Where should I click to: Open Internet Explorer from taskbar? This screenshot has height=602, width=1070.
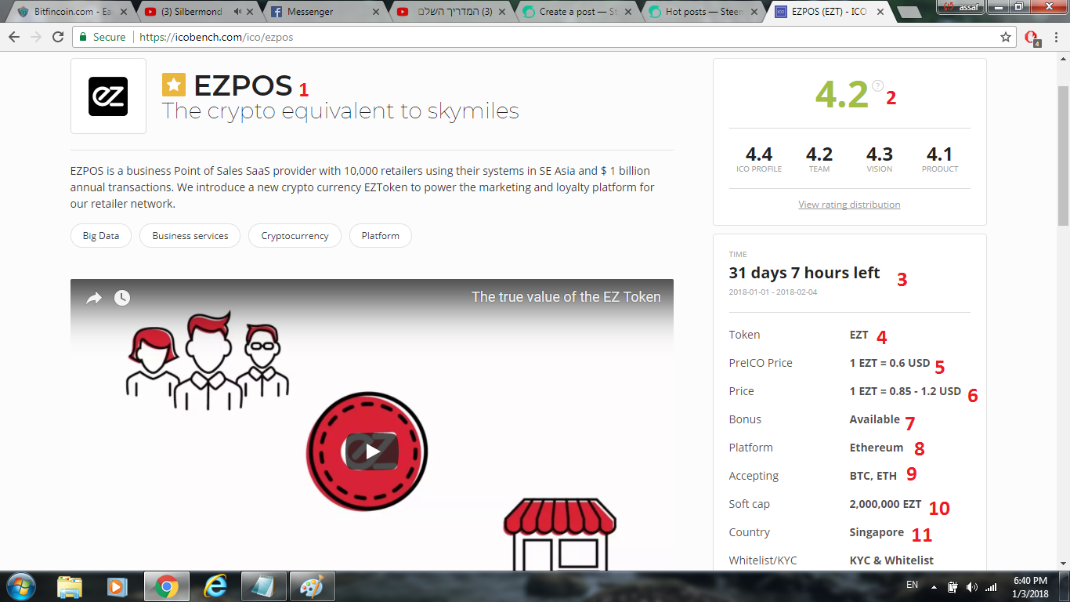pyautogui.click(x=215, y=586)
